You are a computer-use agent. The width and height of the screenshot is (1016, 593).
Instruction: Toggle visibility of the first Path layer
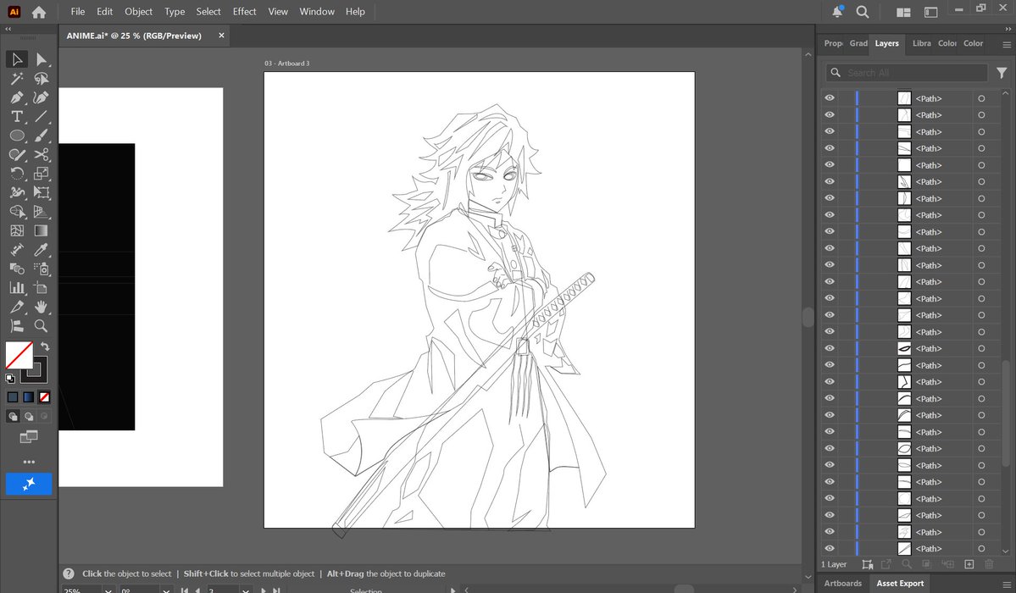tap(830, 98)
